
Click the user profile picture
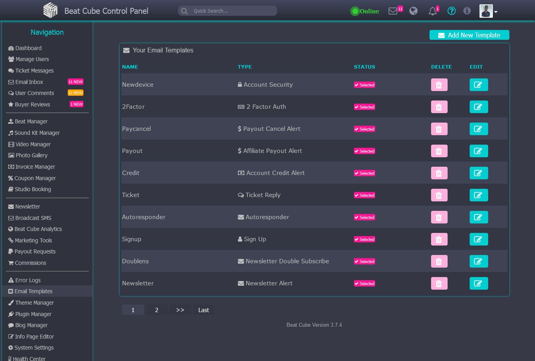tap(486, 11)
